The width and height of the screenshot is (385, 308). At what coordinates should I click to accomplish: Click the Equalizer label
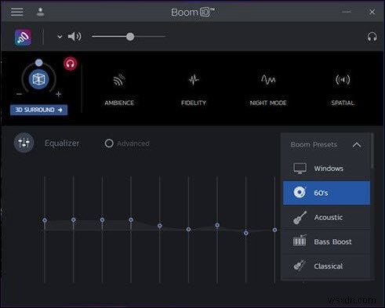click(62, 143)
